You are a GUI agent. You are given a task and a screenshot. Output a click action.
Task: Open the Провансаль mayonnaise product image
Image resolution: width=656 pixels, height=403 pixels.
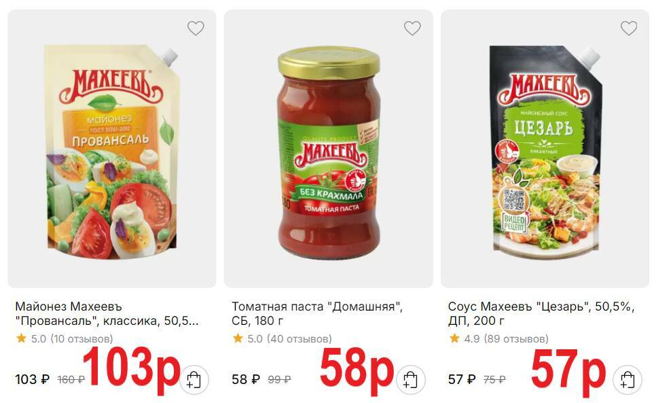[112, 149]
